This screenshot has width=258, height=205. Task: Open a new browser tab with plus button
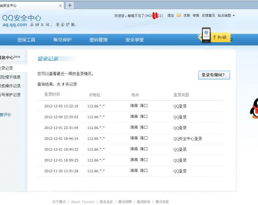[70, 5]
